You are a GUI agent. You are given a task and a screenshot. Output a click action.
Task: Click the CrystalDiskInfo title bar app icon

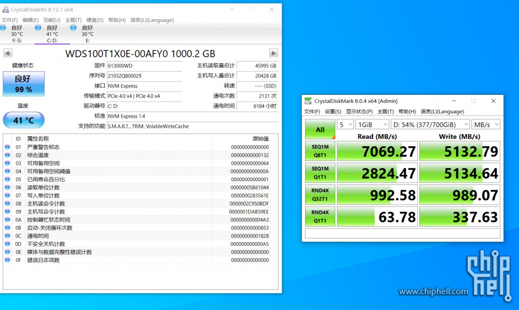[x=6, y=10]
